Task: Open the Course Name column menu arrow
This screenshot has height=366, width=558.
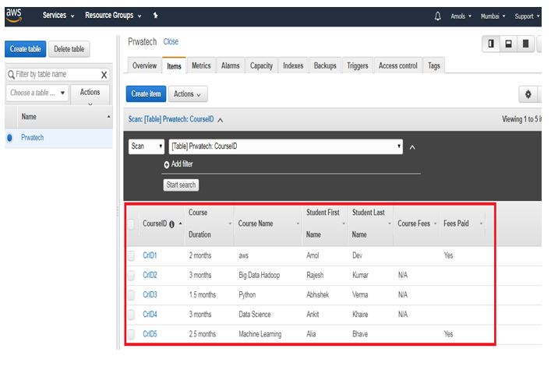Action: click(x=298, y=224)
